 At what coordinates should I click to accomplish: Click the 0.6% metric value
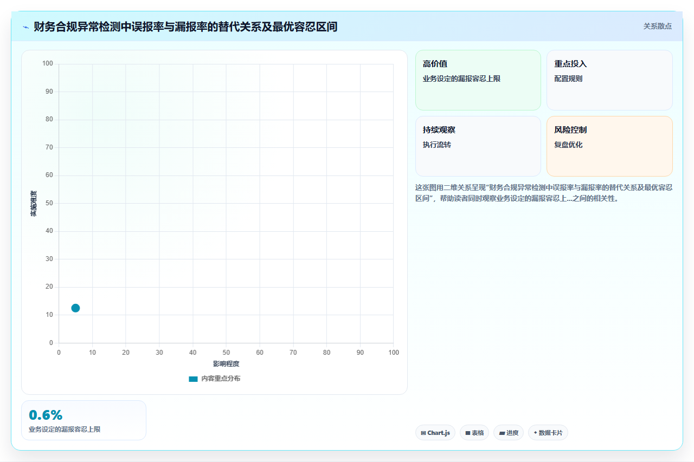46,415
